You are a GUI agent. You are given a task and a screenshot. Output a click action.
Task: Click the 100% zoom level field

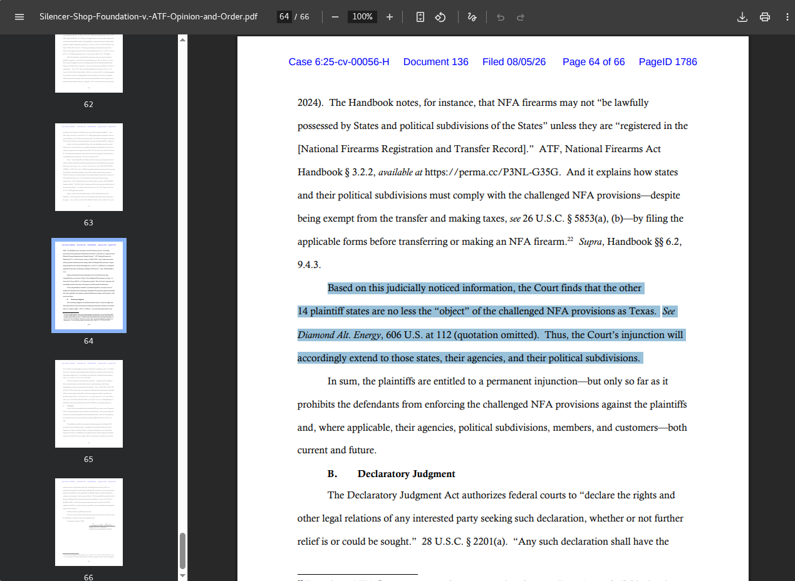coord(363,17)
